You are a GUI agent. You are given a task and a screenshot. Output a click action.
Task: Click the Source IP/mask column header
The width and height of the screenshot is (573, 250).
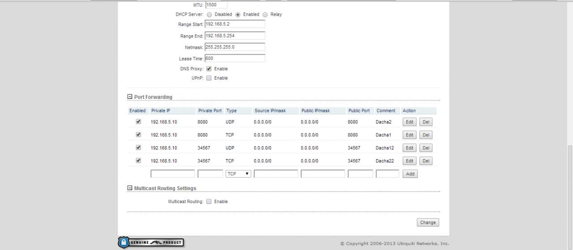pyautogui.click(x=270, y=111)
